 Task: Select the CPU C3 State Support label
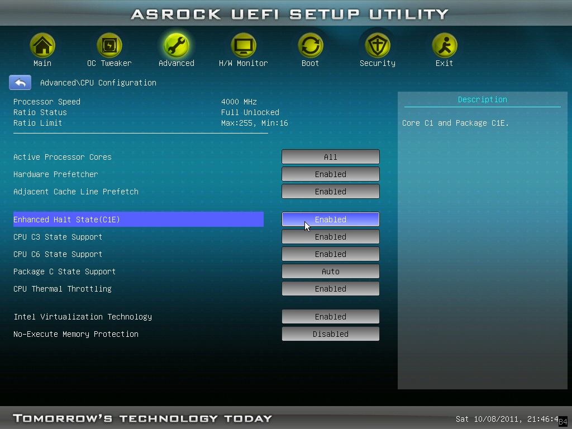[58, 237]
